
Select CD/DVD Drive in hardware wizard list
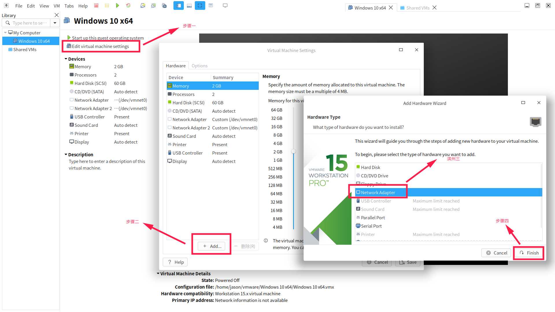coord(448,176)
